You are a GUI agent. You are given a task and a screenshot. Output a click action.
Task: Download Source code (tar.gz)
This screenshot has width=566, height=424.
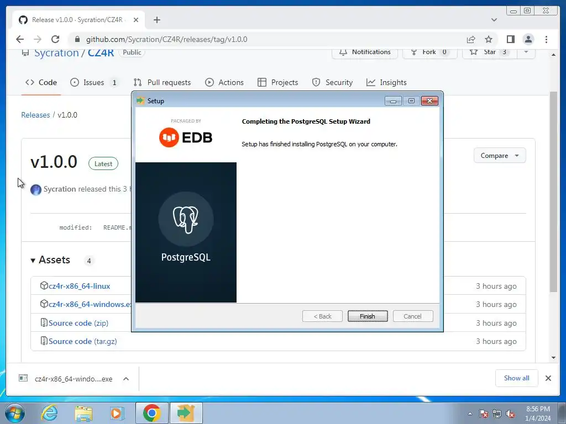pyautogui.click(x=83, y=341)
